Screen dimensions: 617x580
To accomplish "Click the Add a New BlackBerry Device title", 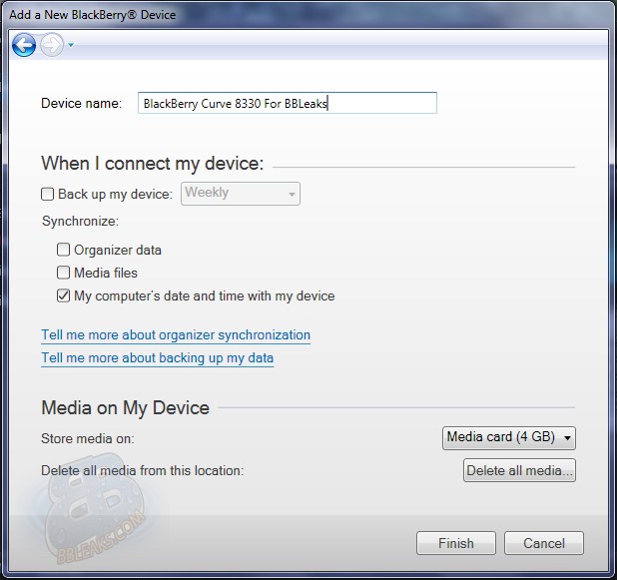I will coord(93,15).
